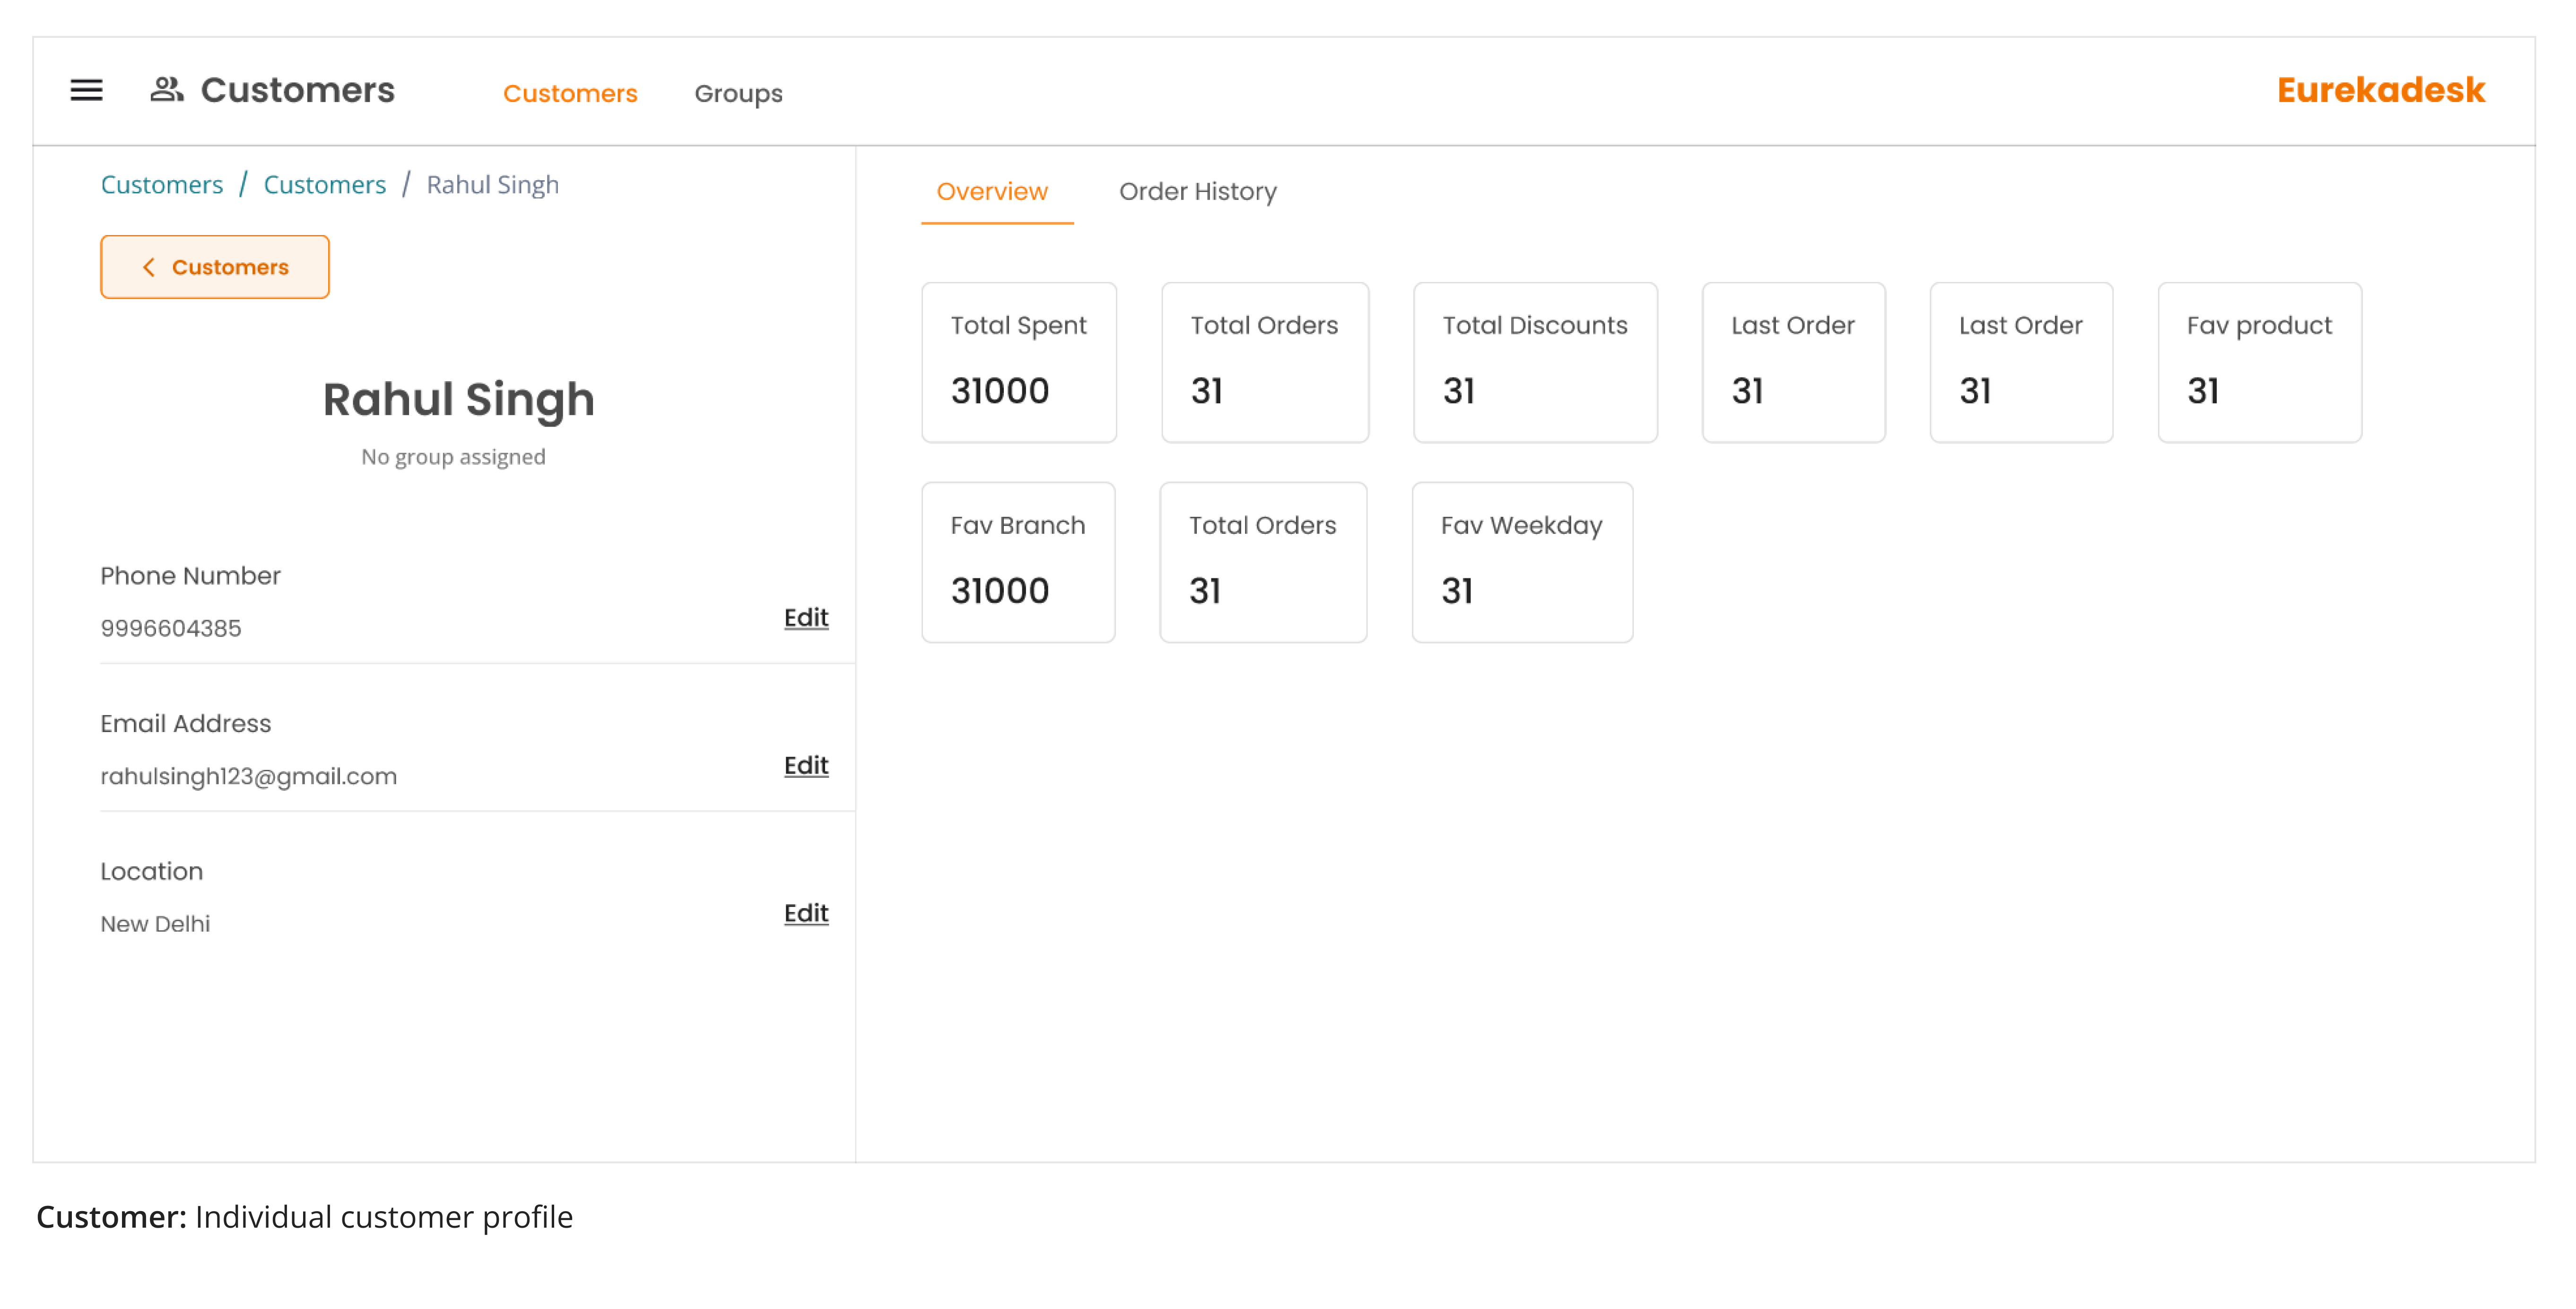Click the Eurekadesk logo
This screenshot has width=2576, height=1309.
[2381, 90]
